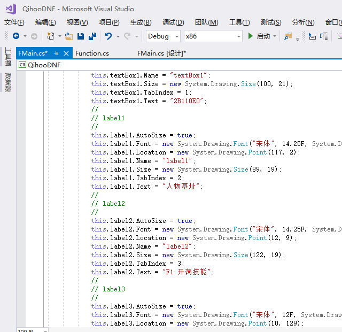
Task: Click the redo arrow icon
Action: tap(127, 36)
